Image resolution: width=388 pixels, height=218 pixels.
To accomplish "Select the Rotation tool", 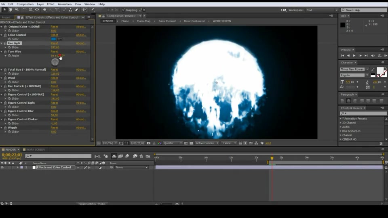I will [x=25, y=10].
